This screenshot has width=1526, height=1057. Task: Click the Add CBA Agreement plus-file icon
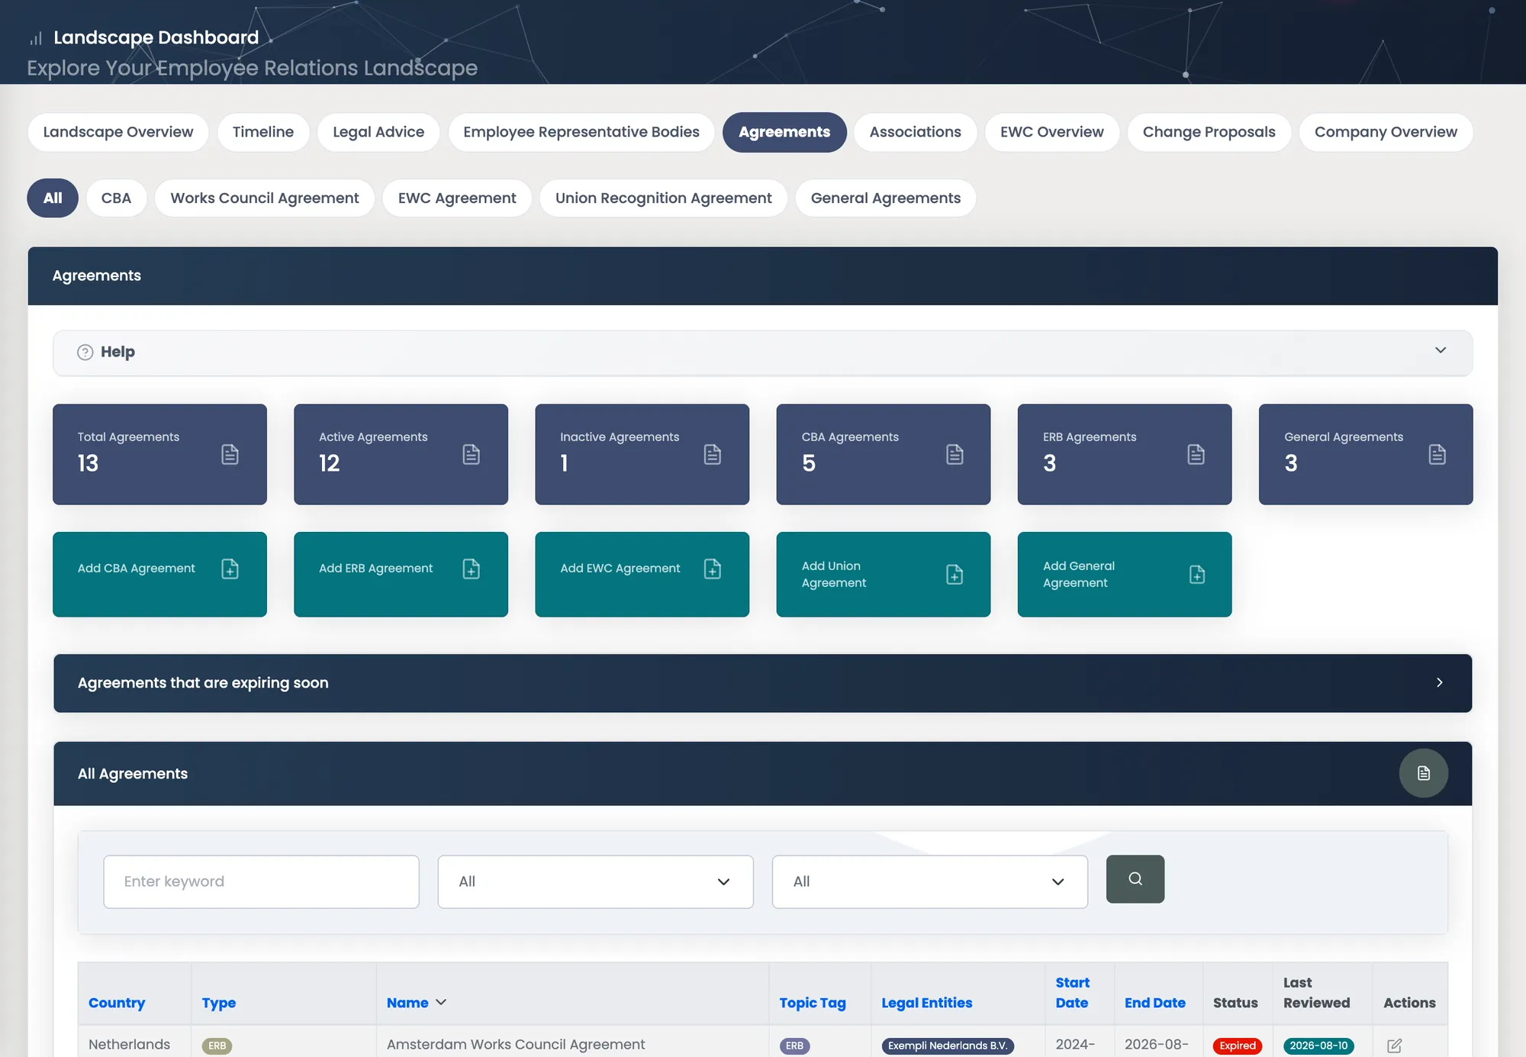(x=230, y=569)
